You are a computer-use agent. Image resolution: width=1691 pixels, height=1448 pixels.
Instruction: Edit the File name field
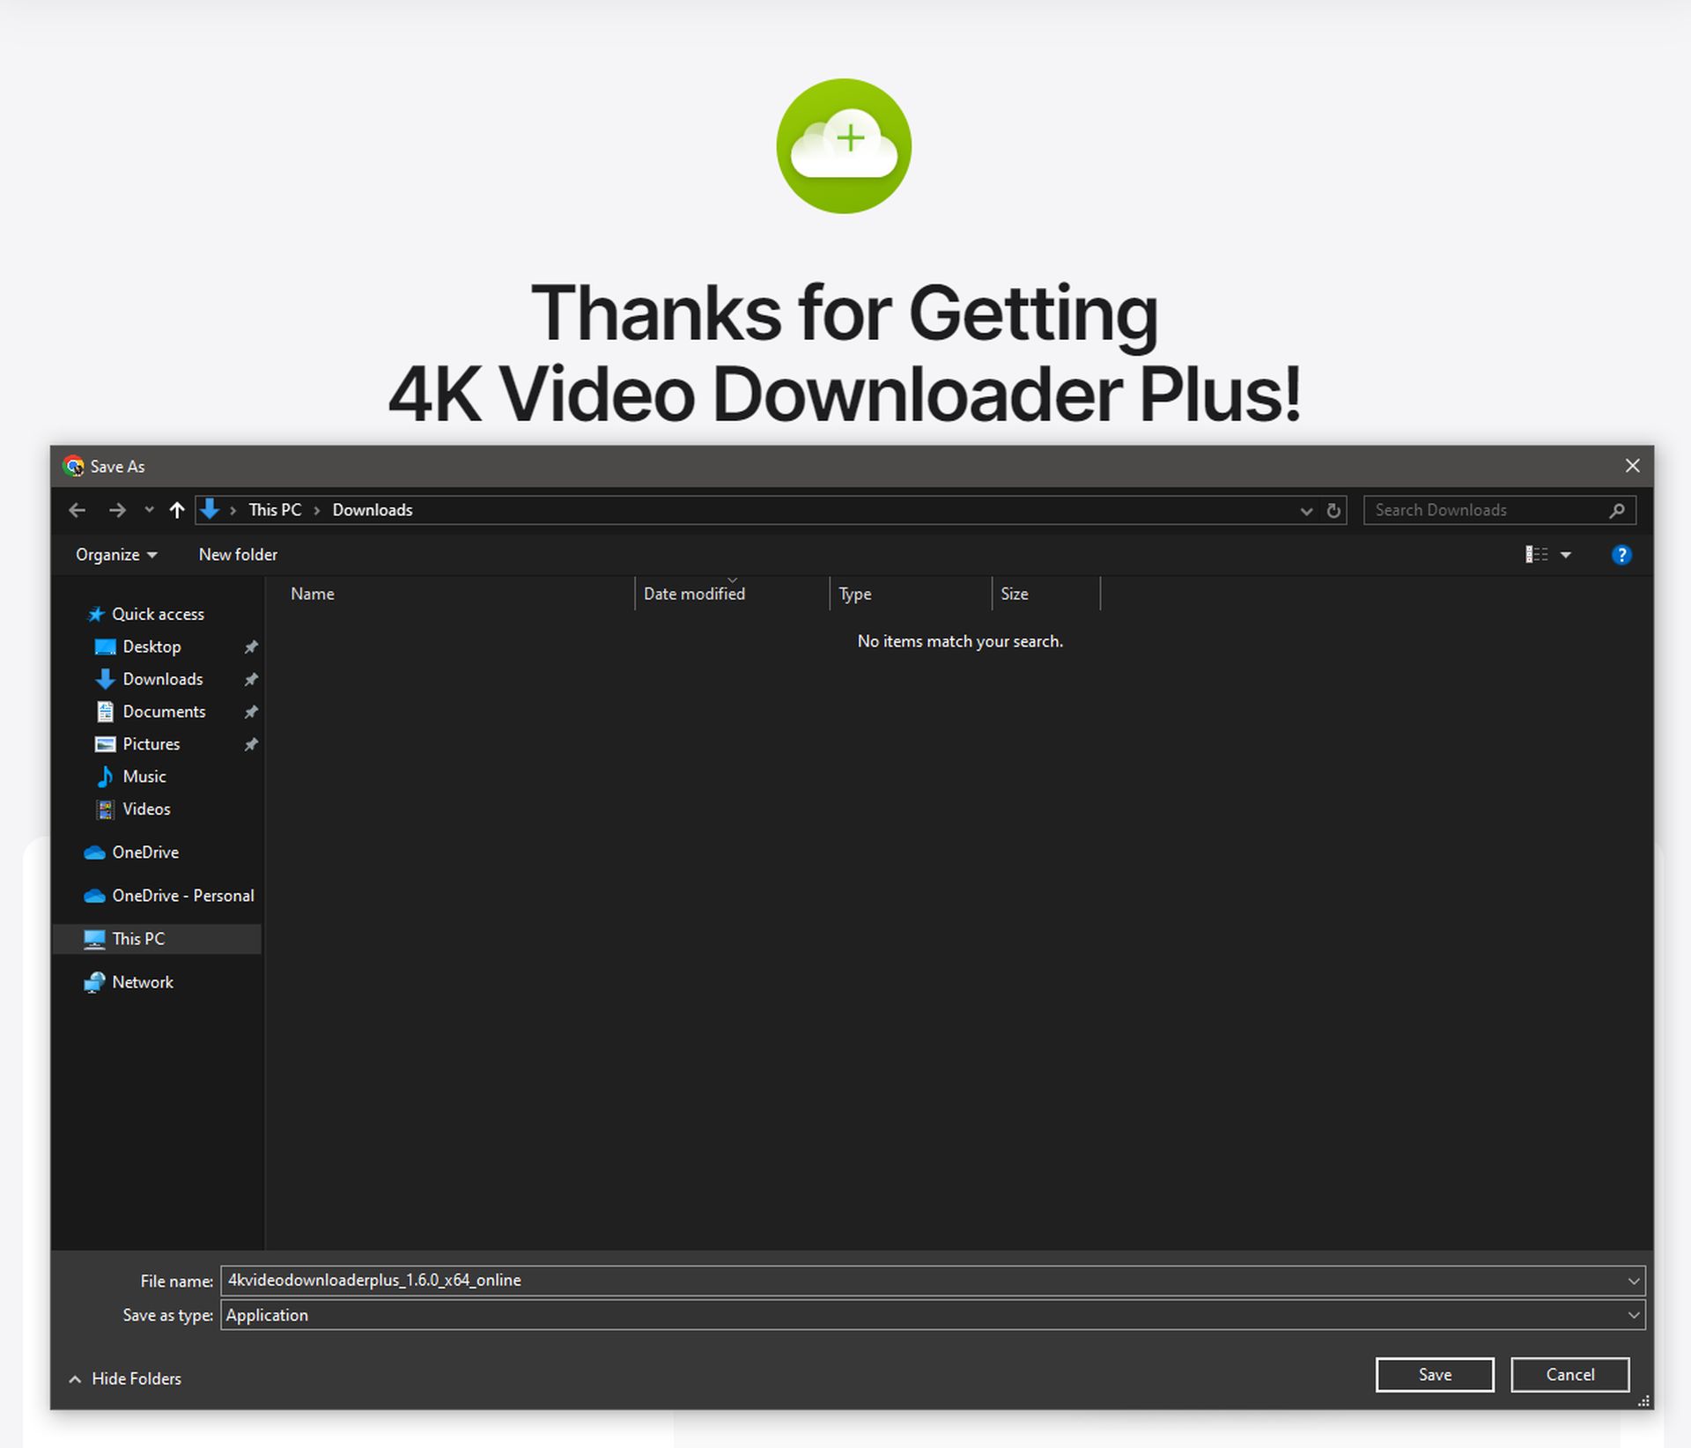pos(922,1281)
